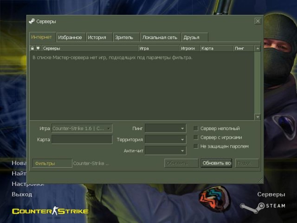
Task: Open the Игра dropdown showing Counter-Strike 1.6
Action: pos(82,128)
